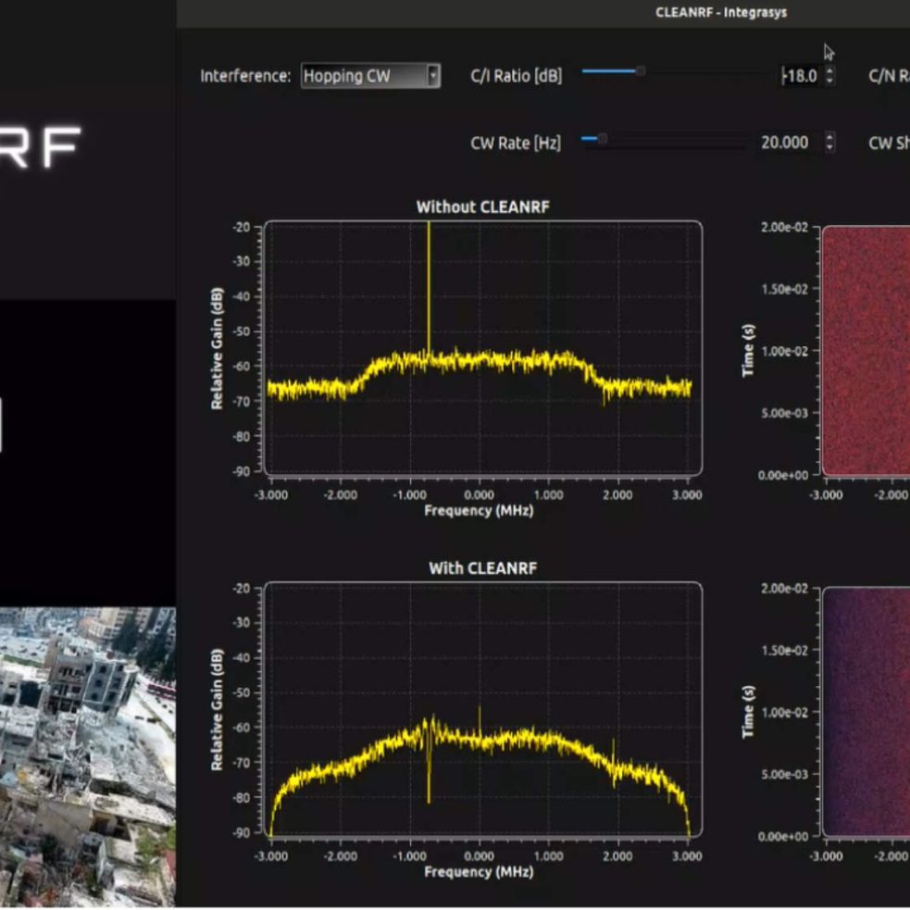Open the Interference type dropdown
The image size is (910, 910).
(x=370, y=76)
